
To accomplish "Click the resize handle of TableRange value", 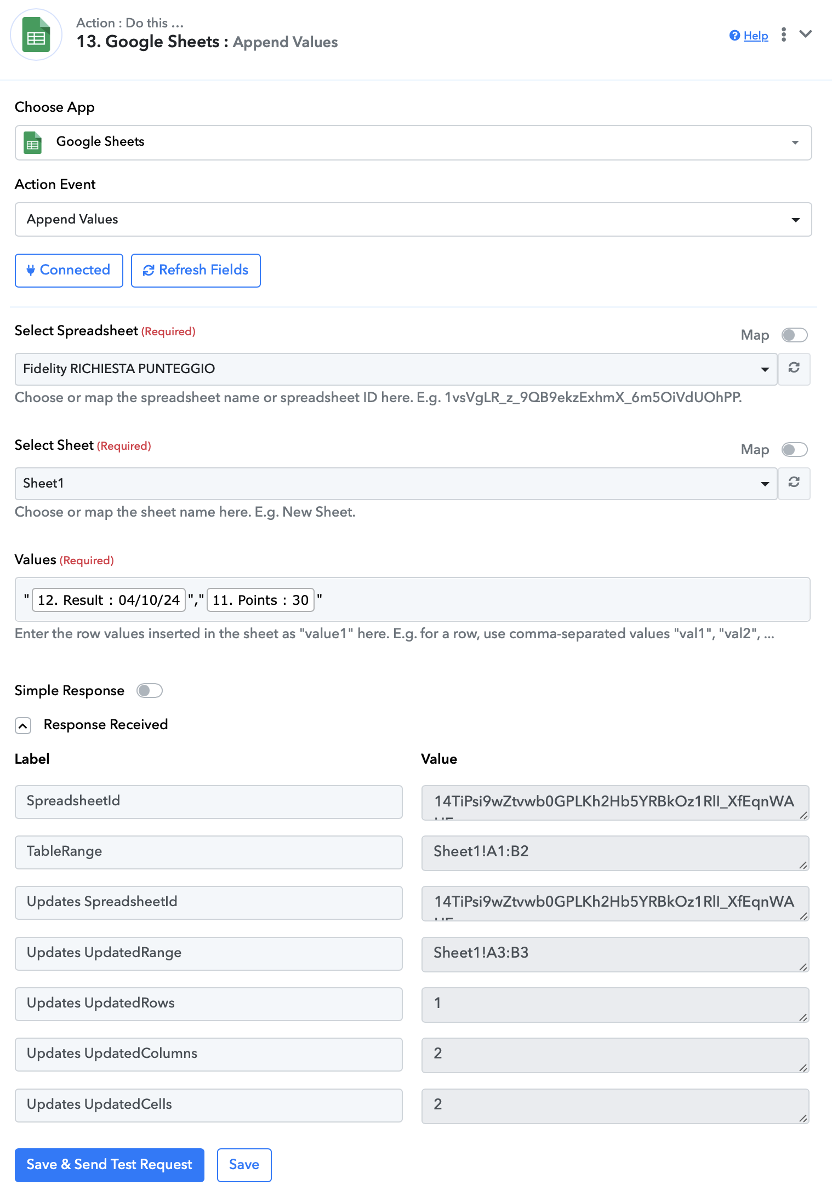I will [803, 865].
